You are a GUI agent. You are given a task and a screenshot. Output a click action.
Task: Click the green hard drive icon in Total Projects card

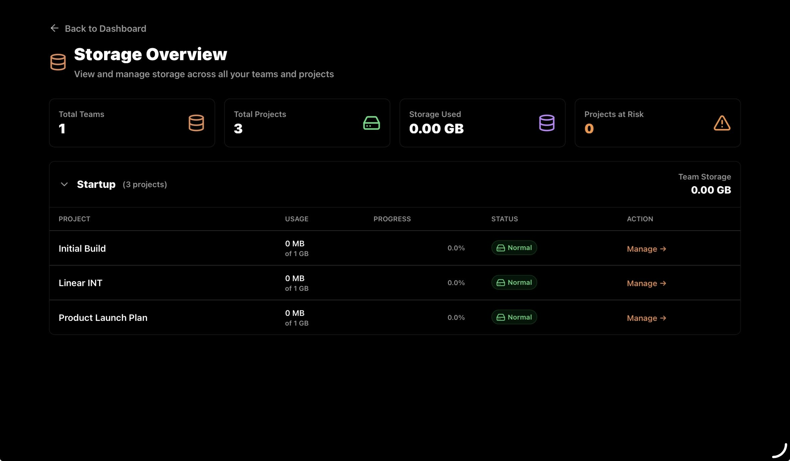tap(372, 123)
